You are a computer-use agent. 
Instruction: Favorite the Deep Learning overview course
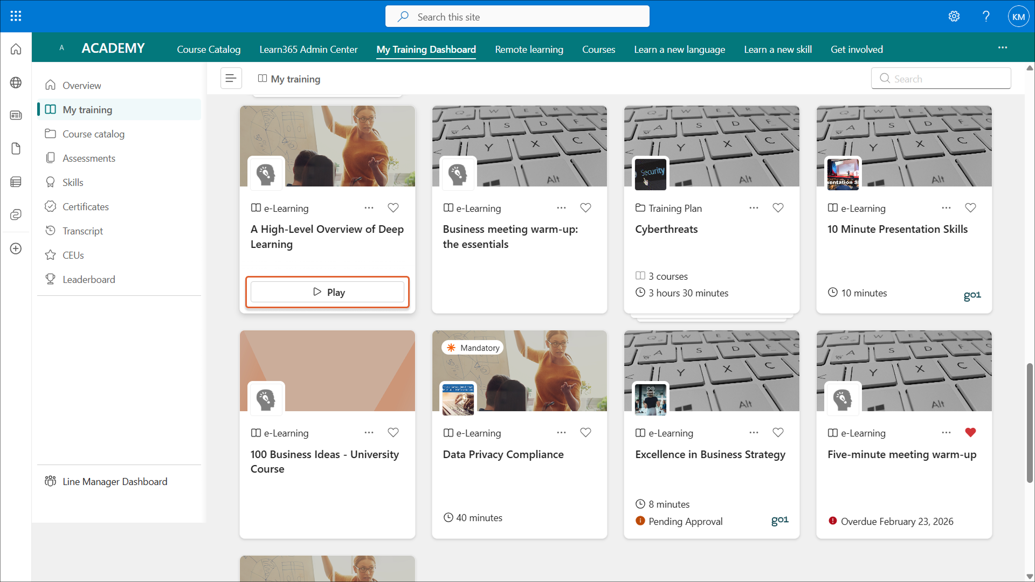coord(394,207)
